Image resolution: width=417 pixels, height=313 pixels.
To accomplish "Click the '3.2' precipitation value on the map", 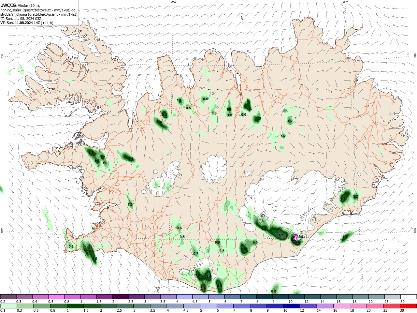I will [x=280, y=235].
